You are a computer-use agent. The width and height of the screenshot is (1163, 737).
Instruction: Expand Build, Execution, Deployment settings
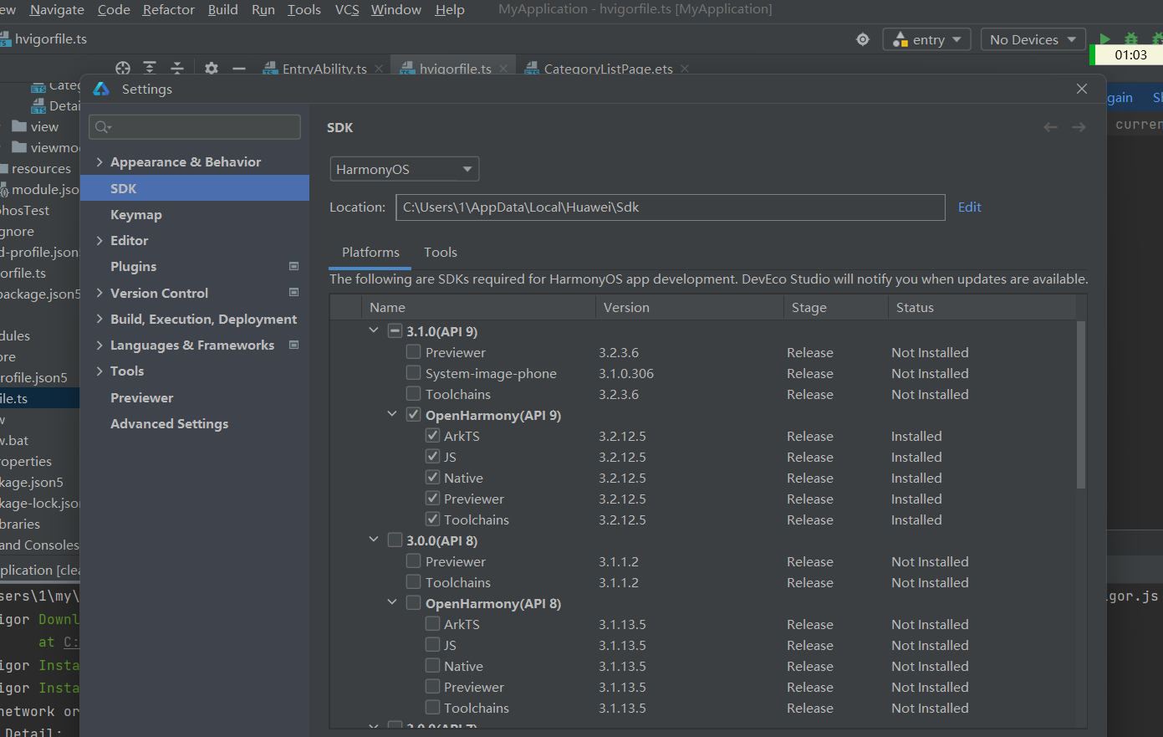(99, 320)
